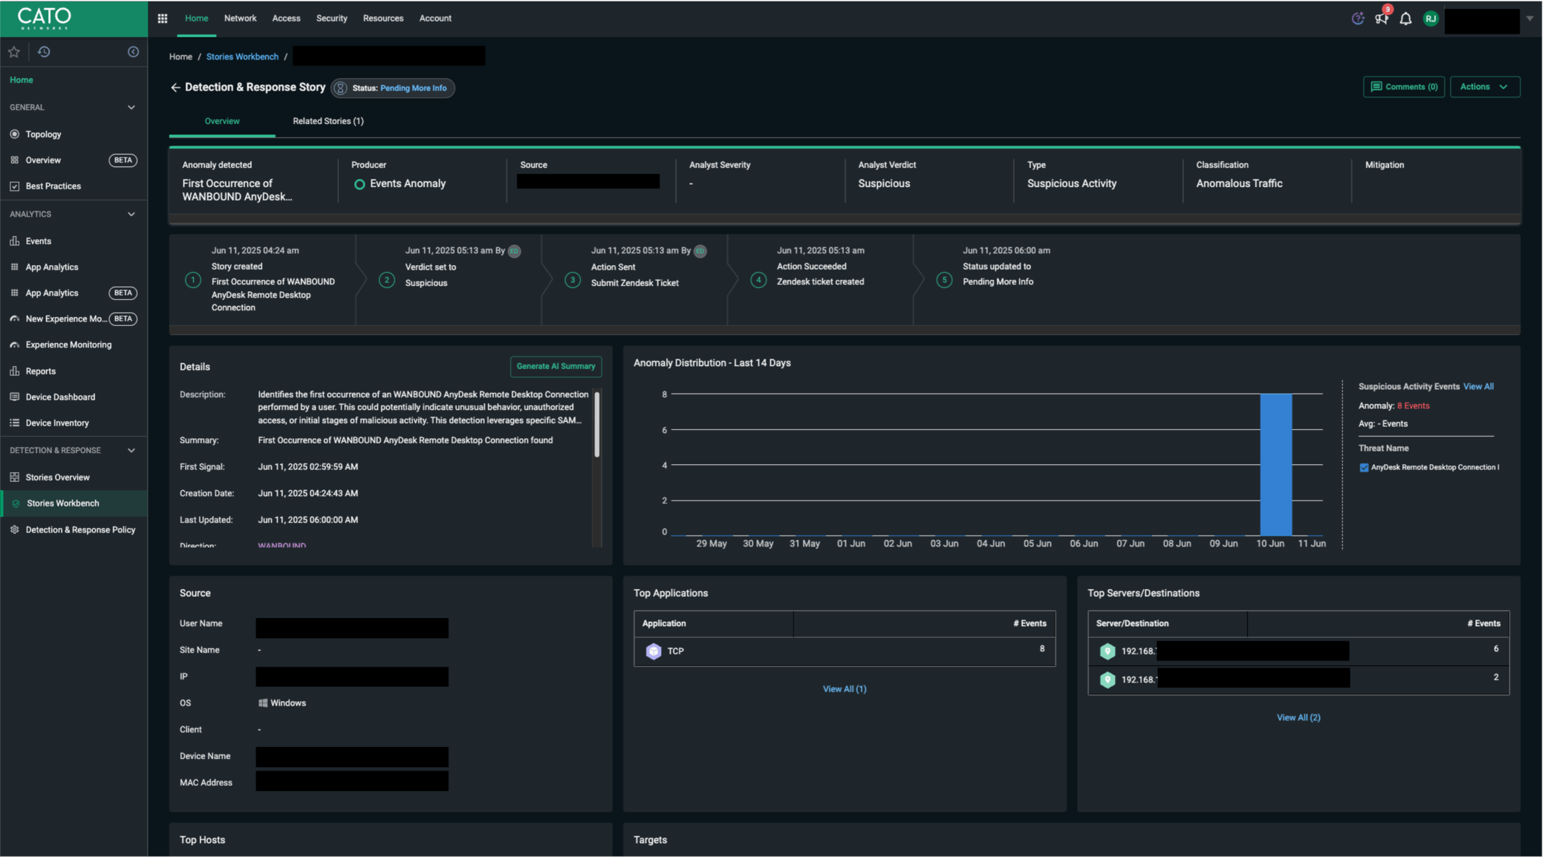1545x857 pixels.
Task: Open the Actions dropdown menu
Action: (1484, 87)
